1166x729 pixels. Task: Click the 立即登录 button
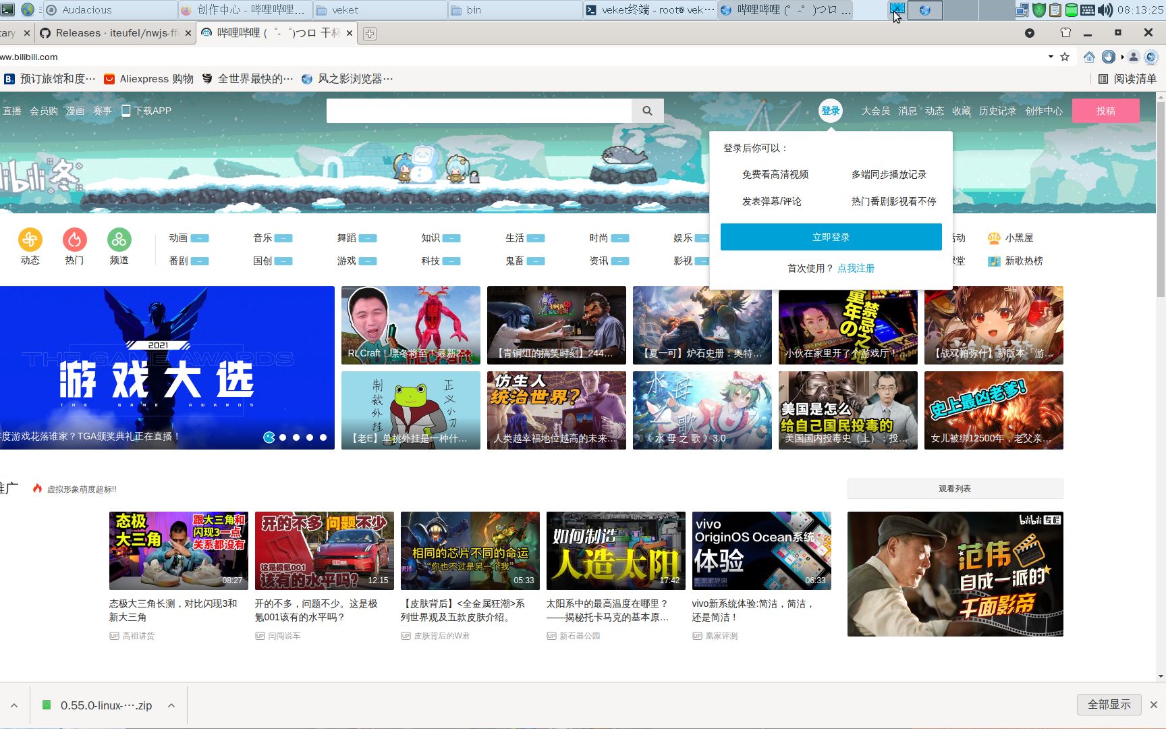tap(831, 237)
